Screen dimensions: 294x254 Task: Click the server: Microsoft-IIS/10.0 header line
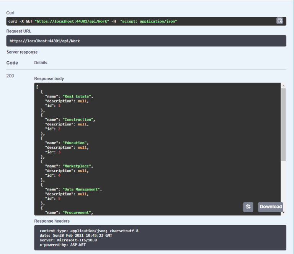[x=68, y=240]
